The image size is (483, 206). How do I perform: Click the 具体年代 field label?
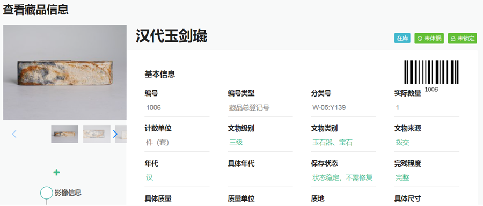241,164
